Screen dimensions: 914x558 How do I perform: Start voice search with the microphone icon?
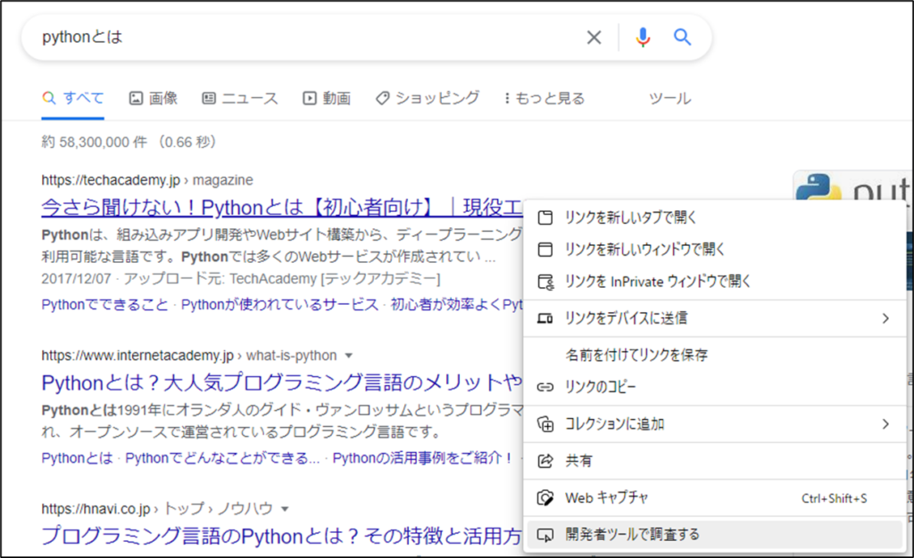click(x=643, y=37)
